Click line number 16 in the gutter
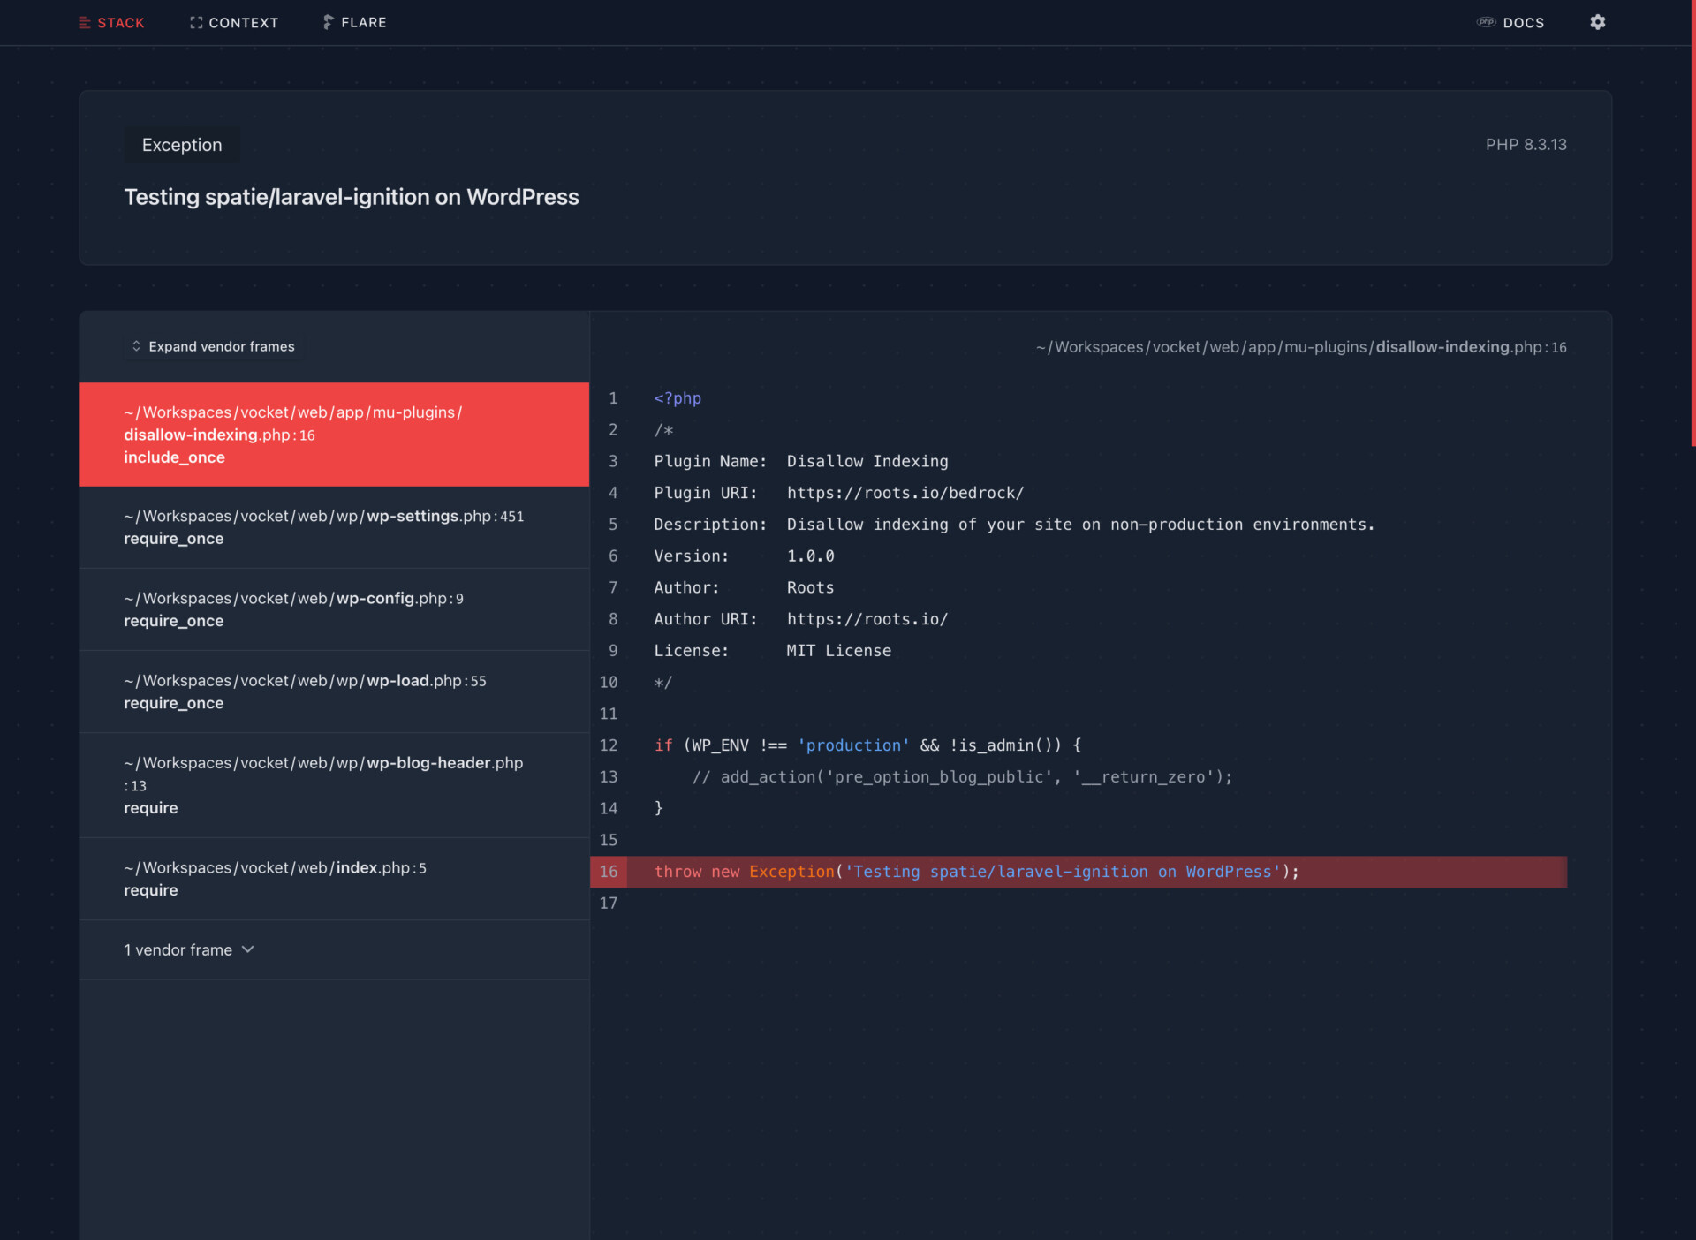 coord(609,872)
